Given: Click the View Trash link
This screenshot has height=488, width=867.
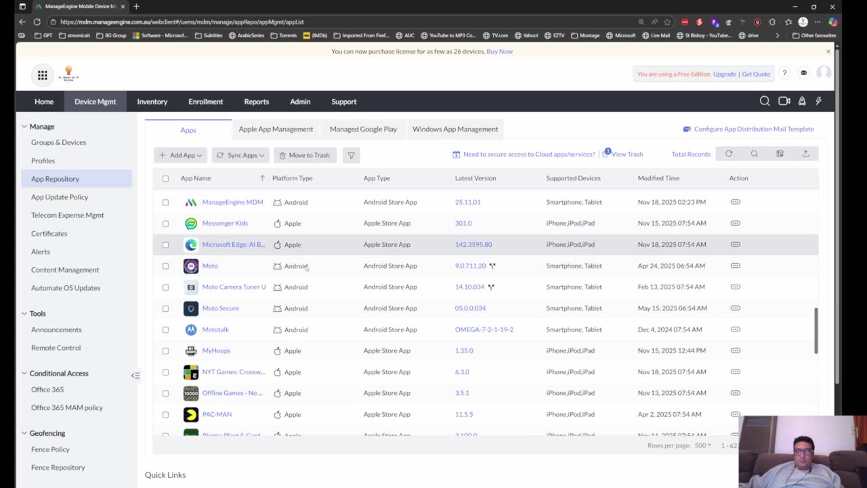Looking at the screenshot, I should click(627, 155).
